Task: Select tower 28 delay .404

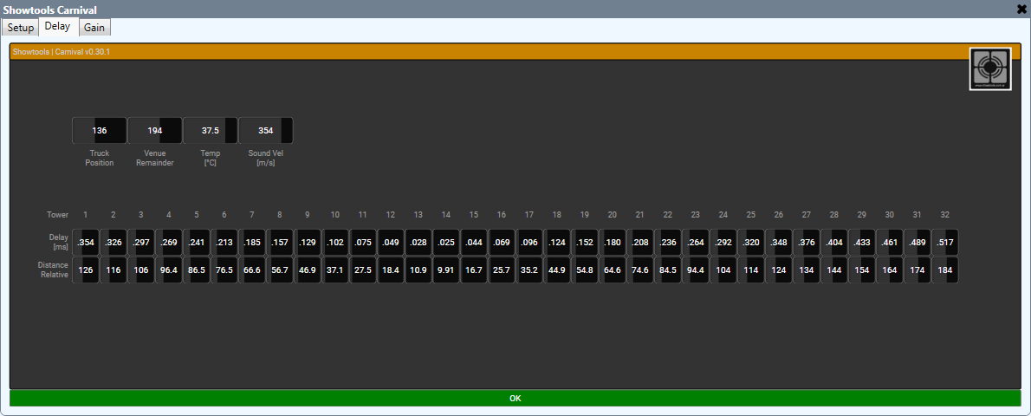Action: pyautogui.click(x=833, y=242)
